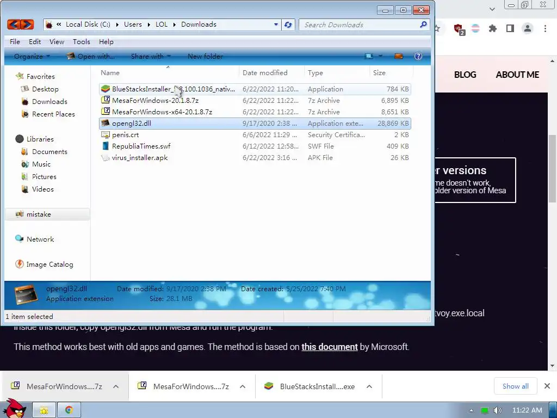This screenshot has height=418, width=557.
Task: Select the BlueStacksInstaller file icon
Action: pyautogui.click(x=106, y=89)
